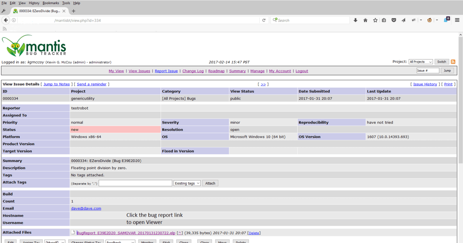Click inside the Issue # input field
The width and height of the screenshot is (463, 243).
[428, 71]
